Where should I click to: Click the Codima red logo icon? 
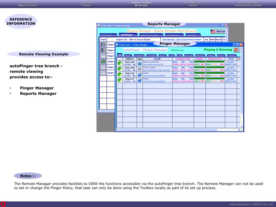3,204
